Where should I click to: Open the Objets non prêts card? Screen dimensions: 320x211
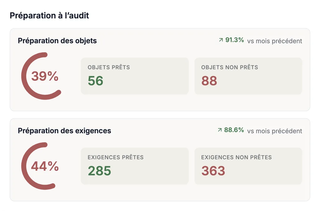pyautogui.click(x=248, y=76)
